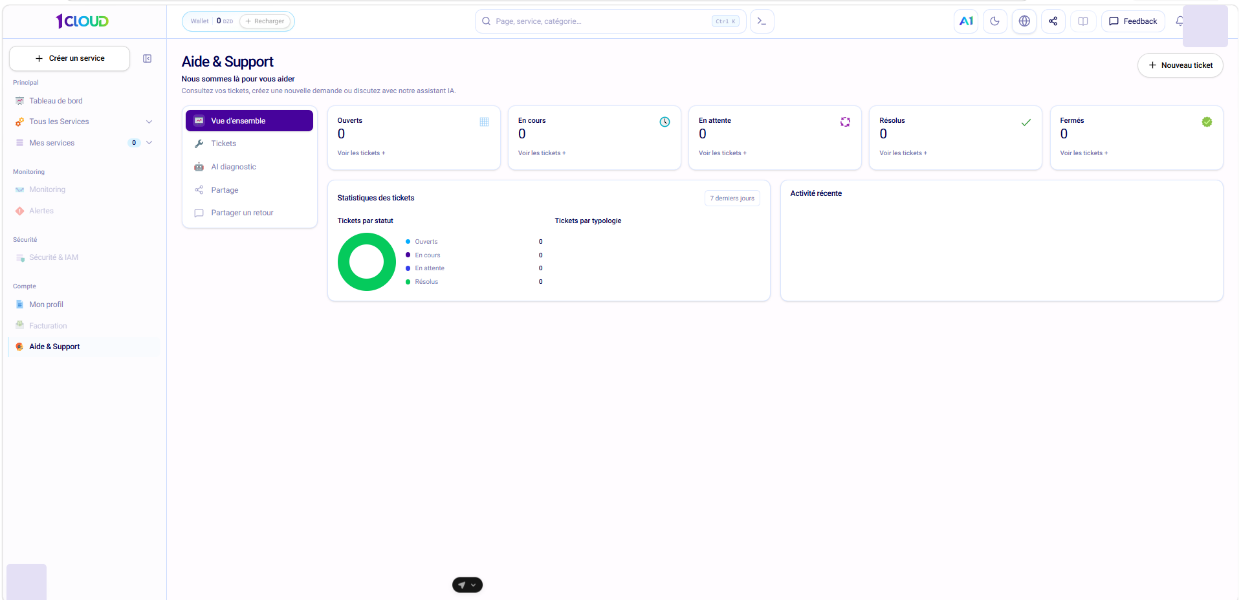
Task: Click the Feedback button
Action: (1133, 21)
